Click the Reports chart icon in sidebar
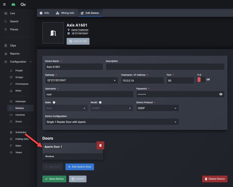The image size is (233, 187). click(6, 53)
